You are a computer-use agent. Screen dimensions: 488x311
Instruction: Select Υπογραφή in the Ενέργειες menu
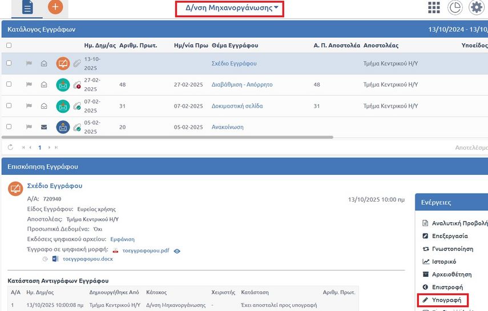(x=447, y=300)
